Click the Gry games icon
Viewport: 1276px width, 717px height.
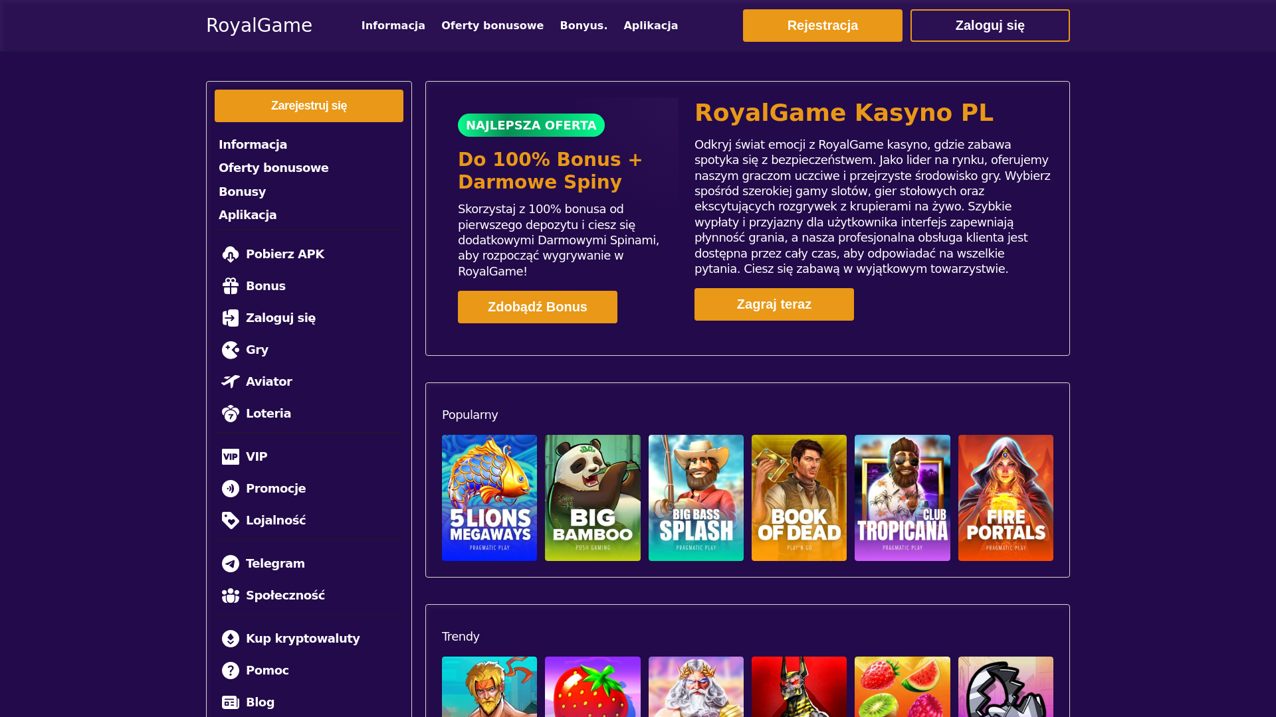click(231, 350)
